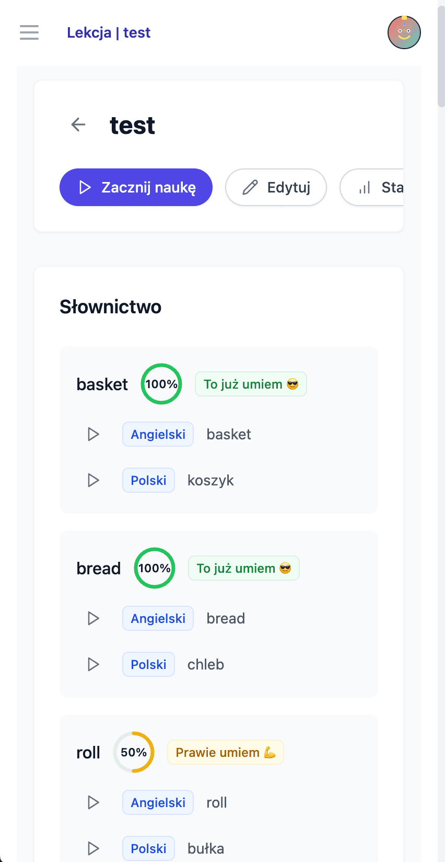Toggle the To już umiem badge for bread
This screenshot has width=445, height=862.
click(x=243, y=568)
